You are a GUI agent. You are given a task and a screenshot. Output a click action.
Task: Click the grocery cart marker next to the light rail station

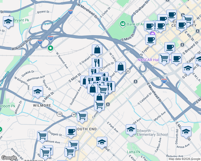99,106
